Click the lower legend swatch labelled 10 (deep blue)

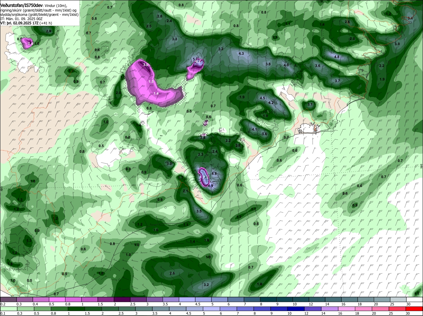[x=296, y=309]
